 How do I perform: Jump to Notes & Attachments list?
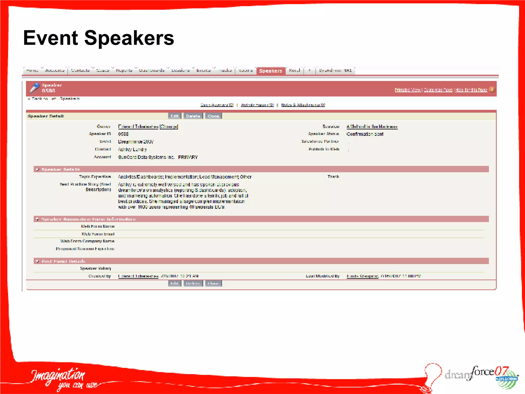(x=303, y=105)
